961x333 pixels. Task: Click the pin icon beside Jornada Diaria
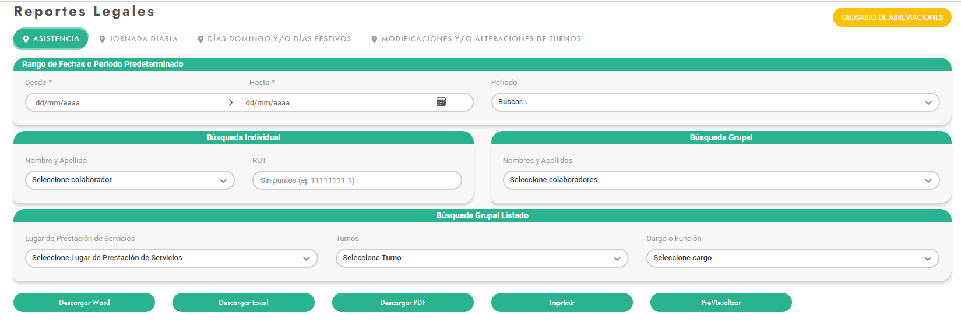point(103,39)
